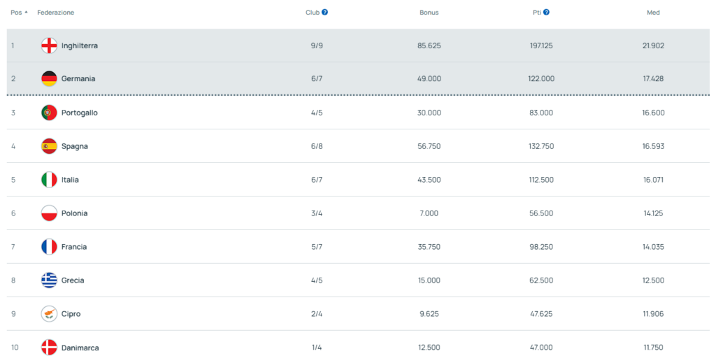Click the Cyprus flag icon
Viewport: 716px width, 363px height.
(x=49, y=314)
